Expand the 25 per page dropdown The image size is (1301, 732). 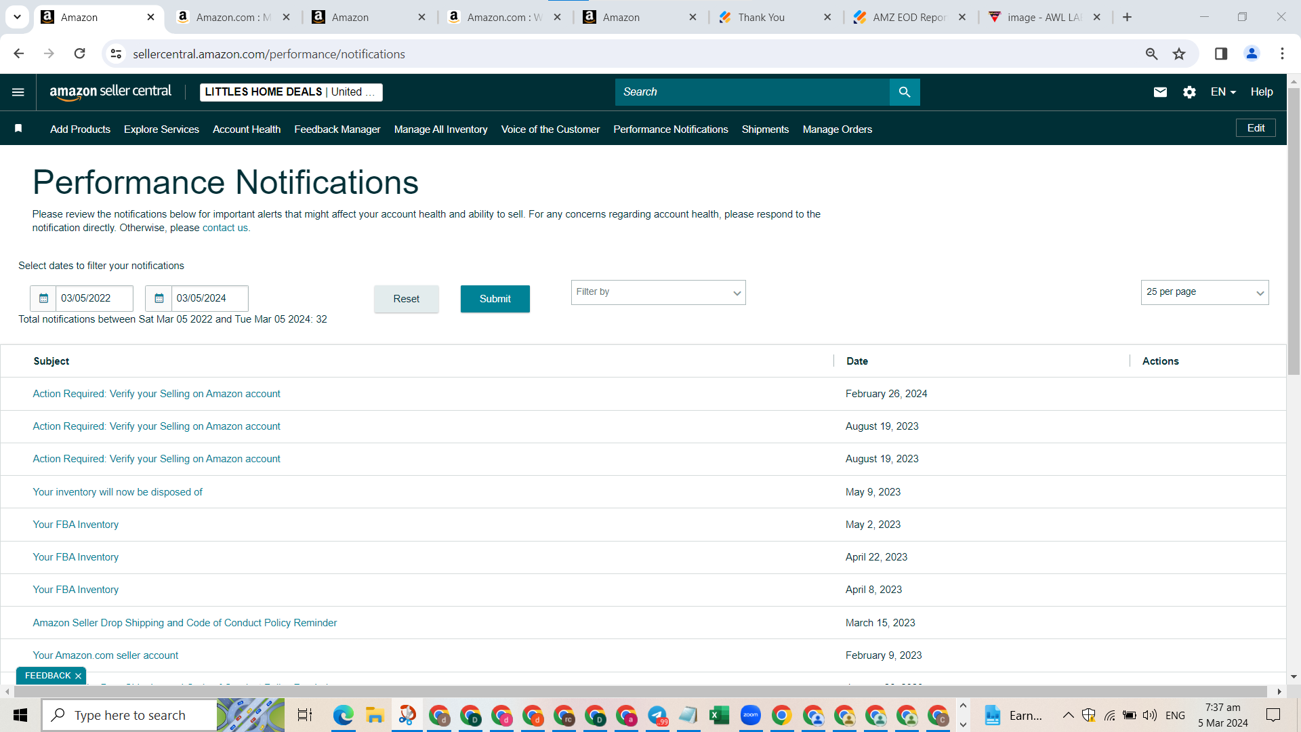[1205, 293]
